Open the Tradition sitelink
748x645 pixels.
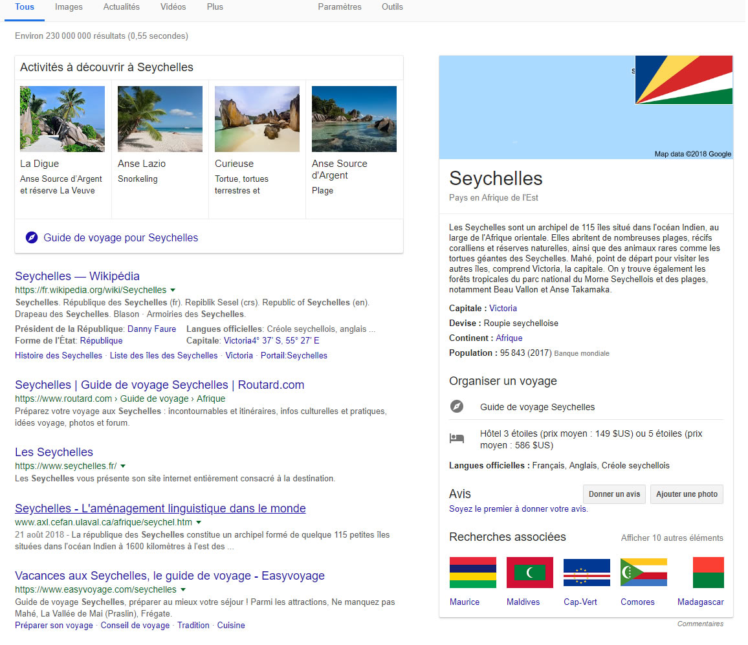coord(193,626)
